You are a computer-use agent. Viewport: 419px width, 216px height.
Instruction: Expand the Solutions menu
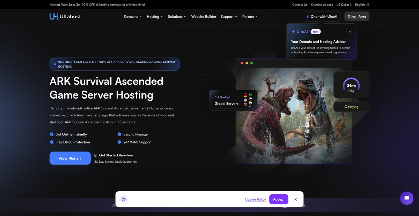(177, 16)
